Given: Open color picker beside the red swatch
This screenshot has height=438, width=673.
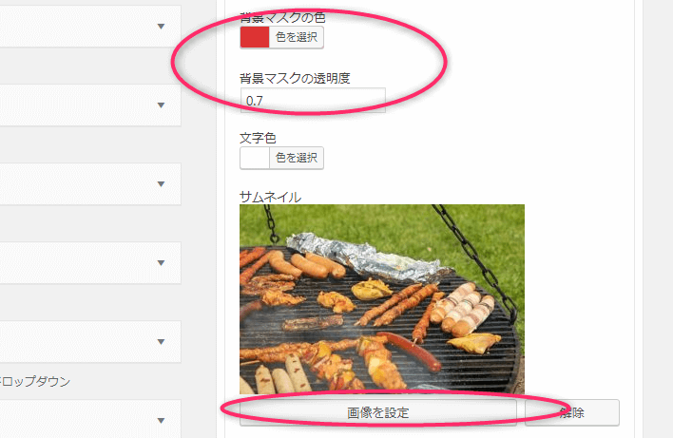Looking at the screenshot, I should tap(297, 37).
